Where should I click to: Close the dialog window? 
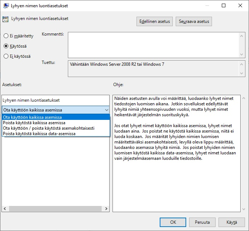[240, 5]
